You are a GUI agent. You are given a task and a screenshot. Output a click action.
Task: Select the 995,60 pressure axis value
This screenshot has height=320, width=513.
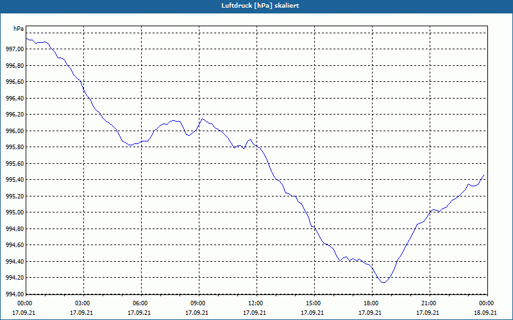(15, 163)
